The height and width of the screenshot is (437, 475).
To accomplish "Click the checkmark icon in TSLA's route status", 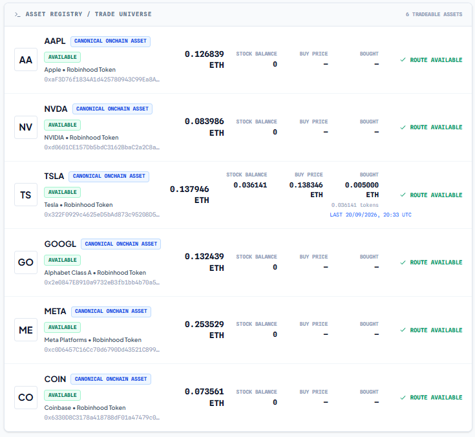I will (403, 195).
